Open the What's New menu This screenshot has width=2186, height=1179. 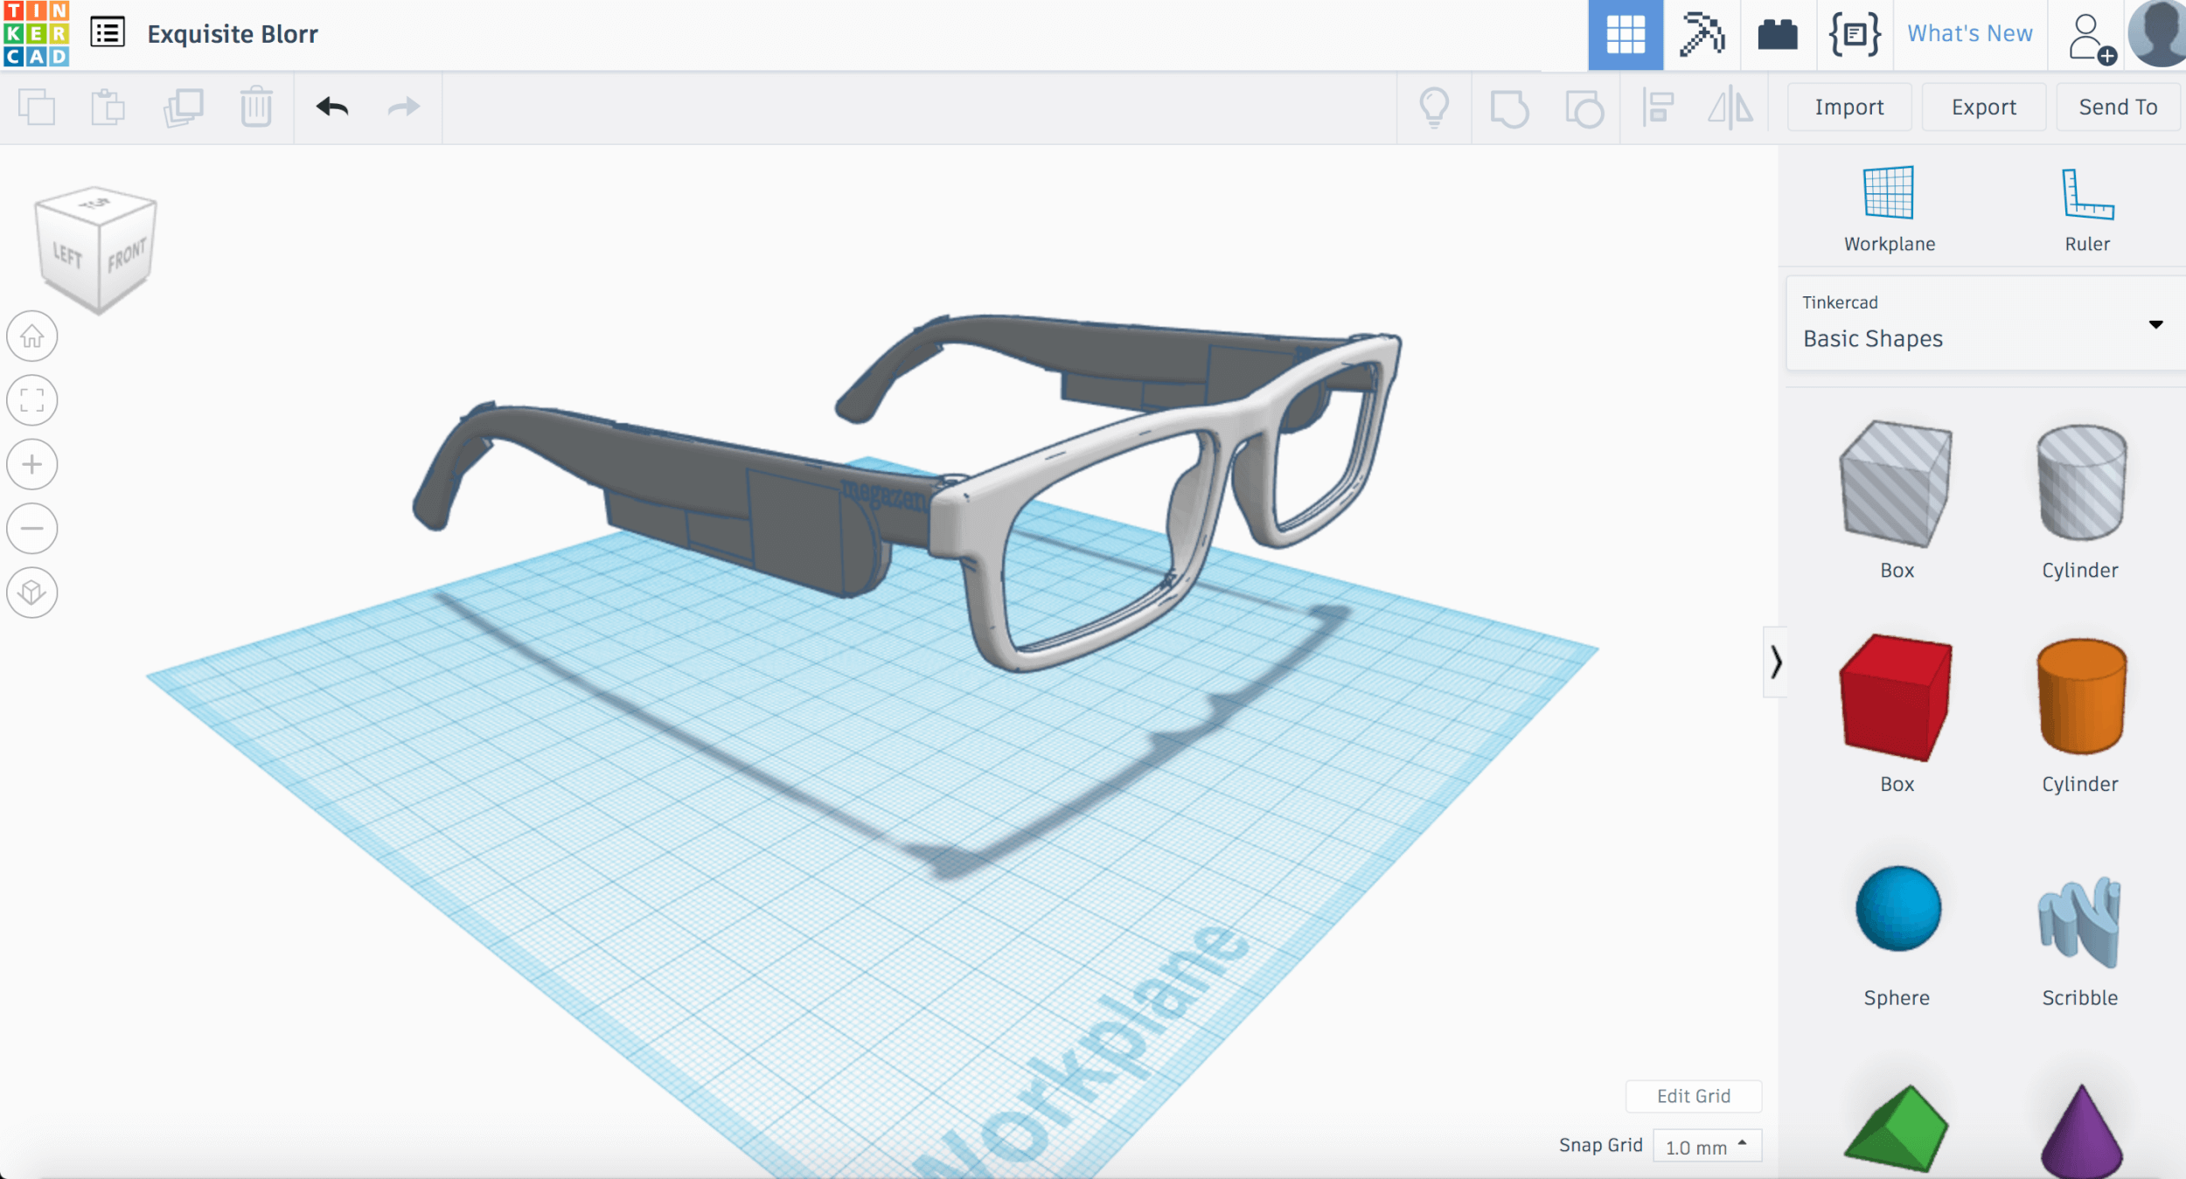click(1969, 33)
